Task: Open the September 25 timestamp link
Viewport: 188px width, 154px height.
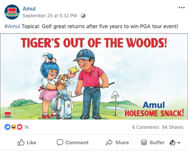Action: 50,16
